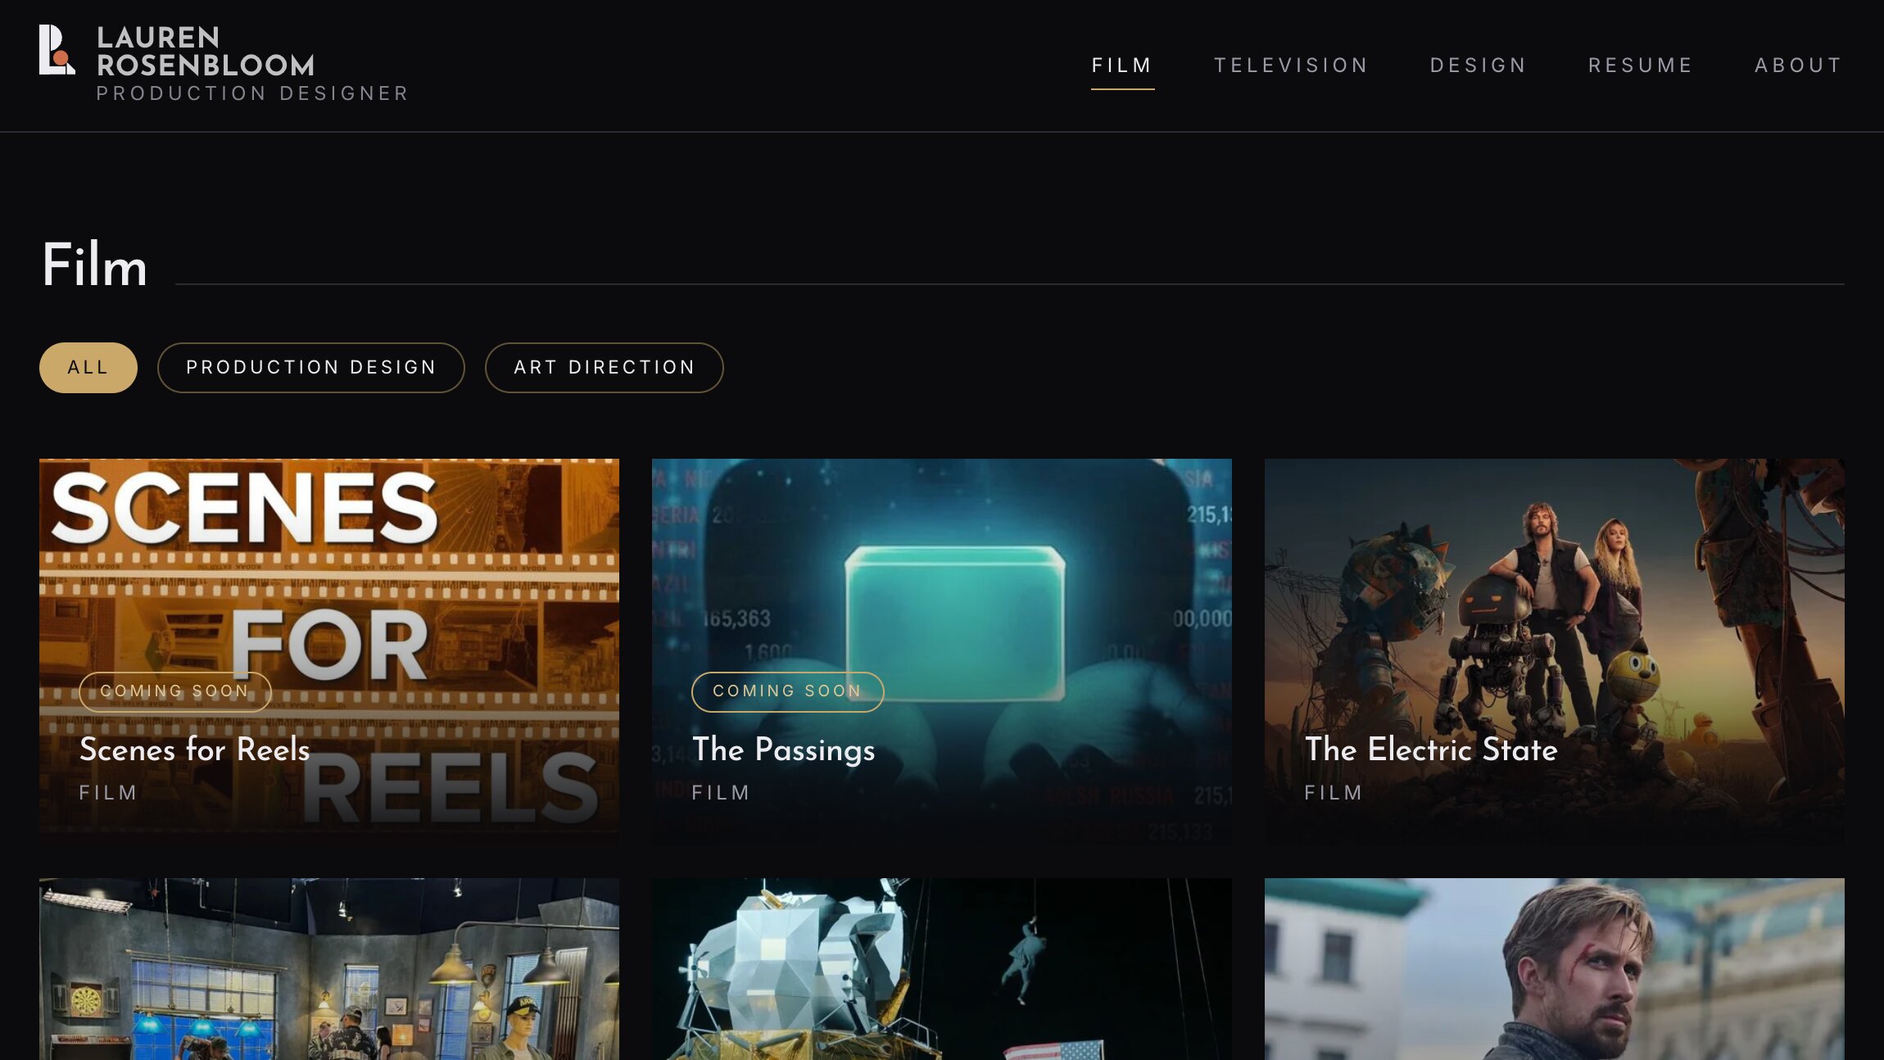Click The Electric State title text
1884x1060 pixels.
1431,750
